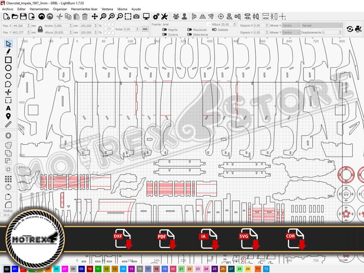The height and width of the screenshot is (273, 364).
Task: Select the Text tool
Action: click(8, 108)
